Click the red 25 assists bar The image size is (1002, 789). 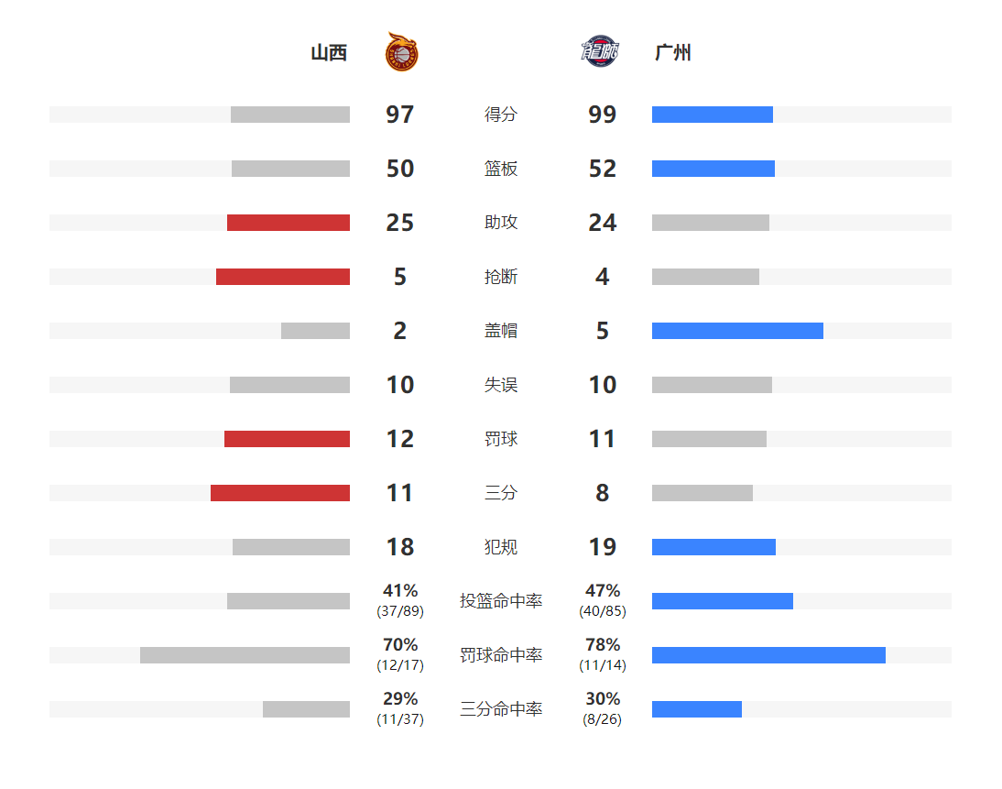[289, 223]
